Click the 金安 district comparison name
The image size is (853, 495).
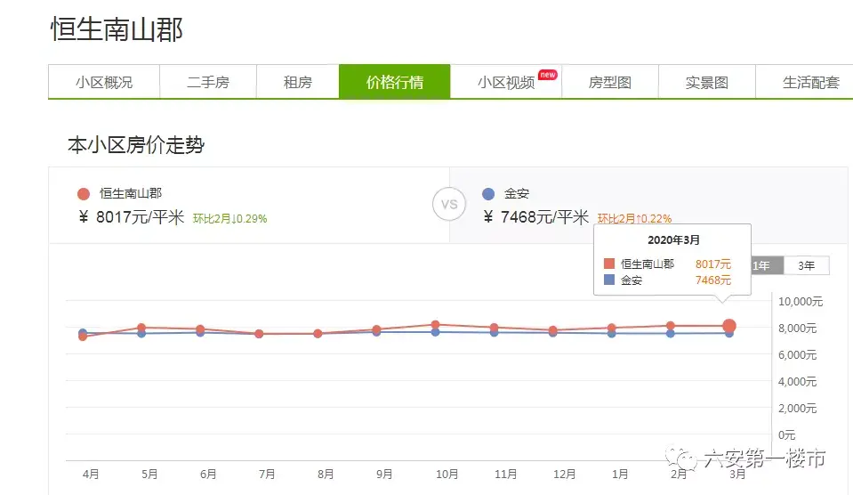coord(516,193)
